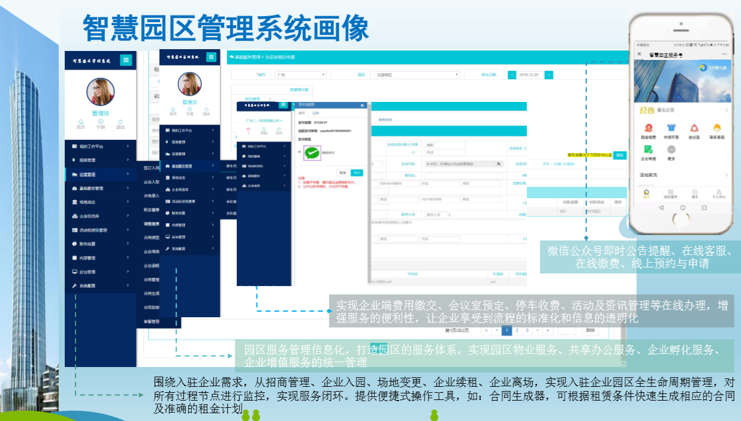Screen dimensions: 741x421
Task: Open 会议室 icon in the phone app
Action: point(694,128)
